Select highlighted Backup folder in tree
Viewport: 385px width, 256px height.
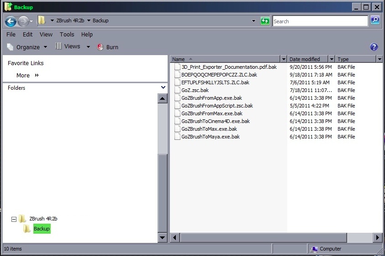(x=42, y=229)
